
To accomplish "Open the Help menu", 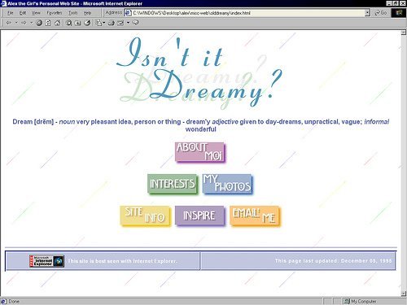I will (x=87, y=13).
